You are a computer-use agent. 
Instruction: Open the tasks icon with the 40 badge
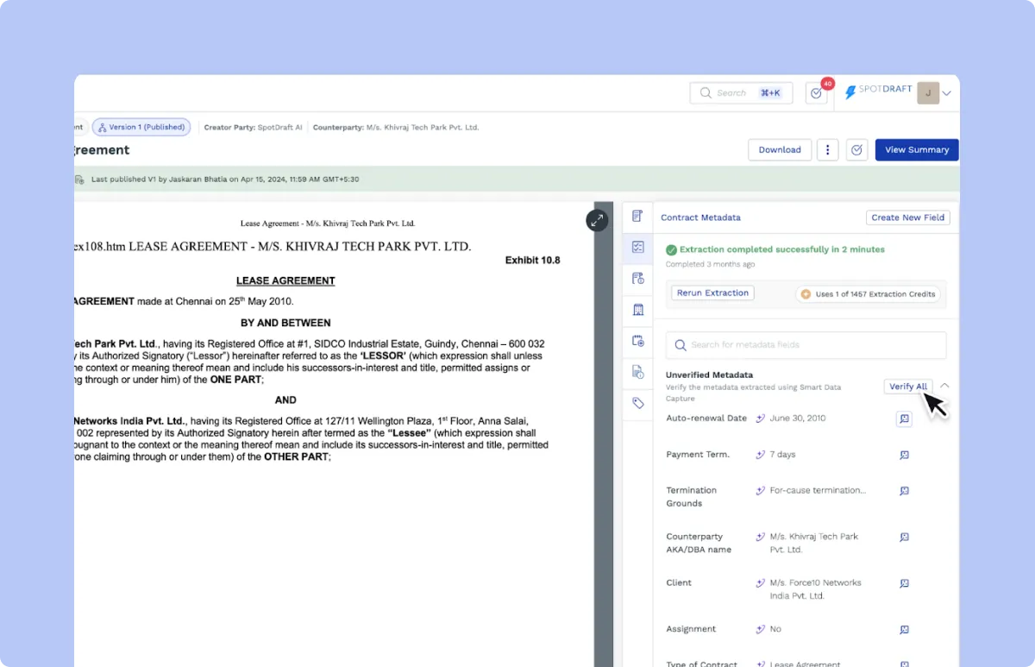coord(816,93)
